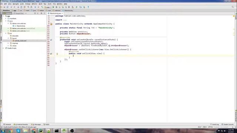Open the VCS menu

pos(54,4)
